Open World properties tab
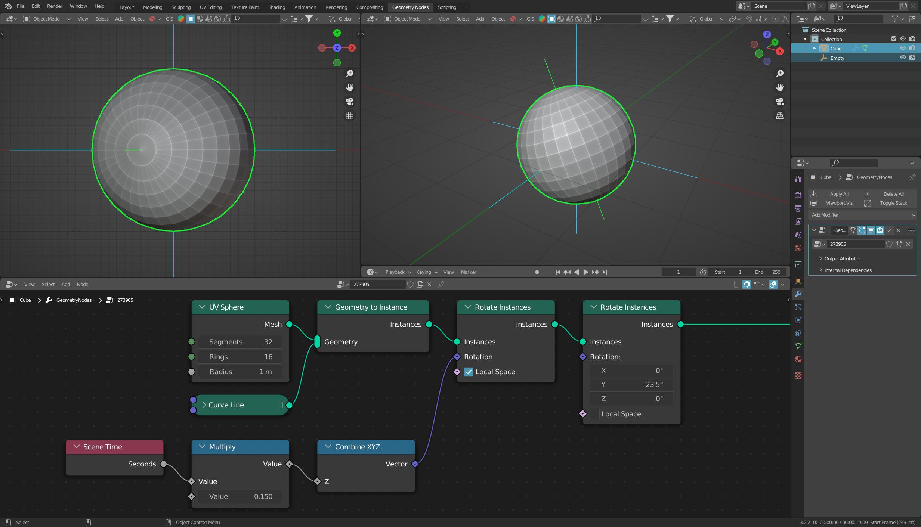The width and height of the screenshot is (921, 527). click(x=798, y=248)
